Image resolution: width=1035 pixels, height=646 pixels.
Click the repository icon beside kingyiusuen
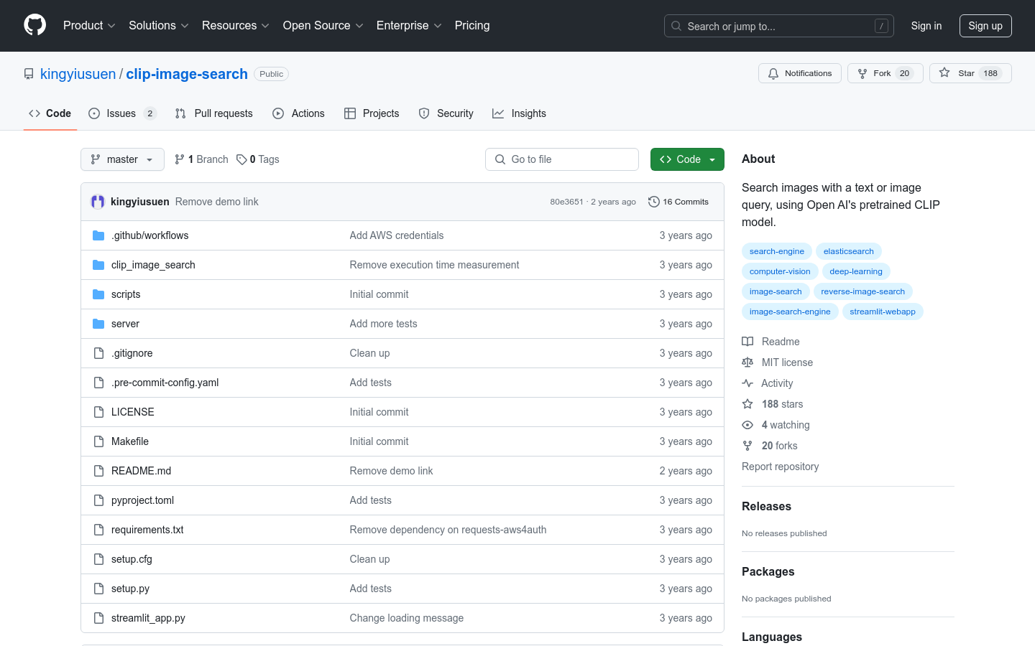click(x=29, y=74)
